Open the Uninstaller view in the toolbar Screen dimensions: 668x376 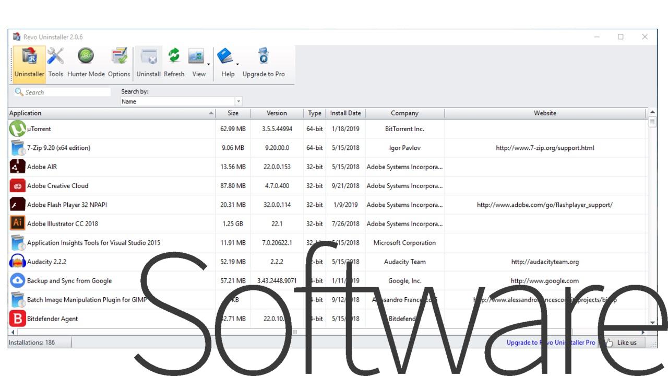pyautogui.click(x=29, y=64)
